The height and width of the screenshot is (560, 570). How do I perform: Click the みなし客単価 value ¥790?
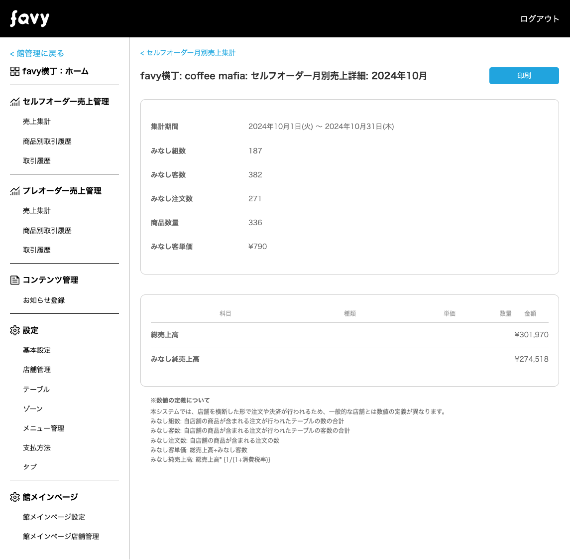[x=257, y=247]
